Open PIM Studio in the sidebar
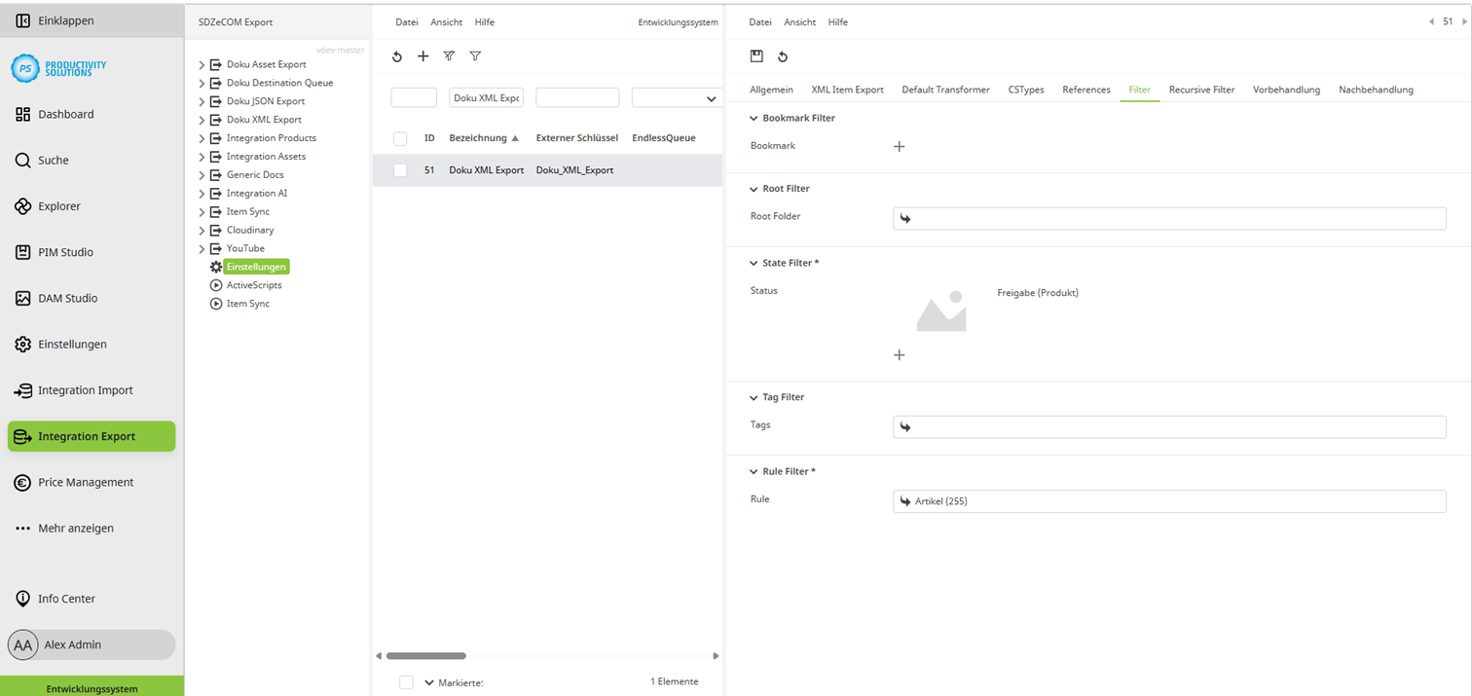This screenshot has height=696, width=1472. point(65,253)
